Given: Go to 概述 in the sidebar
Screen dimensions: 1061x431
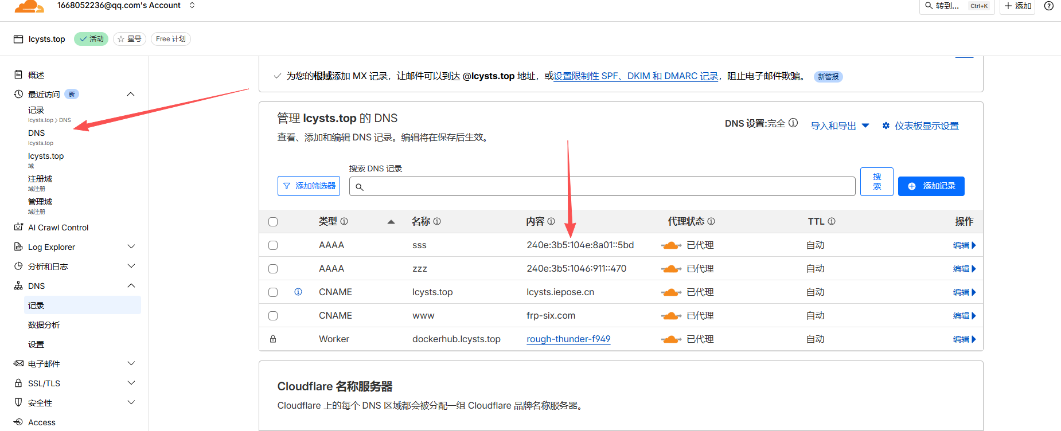Looking at the screenshot, I should pos(36,75).
